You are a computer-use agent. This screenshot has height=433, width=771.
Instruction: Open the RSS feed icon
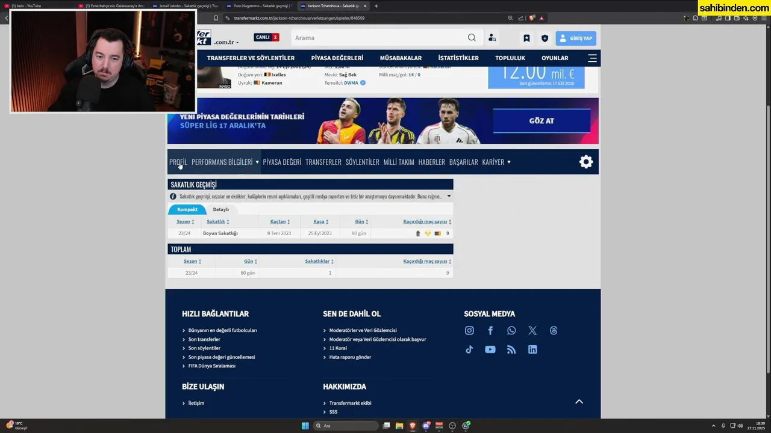coord(511,349)
